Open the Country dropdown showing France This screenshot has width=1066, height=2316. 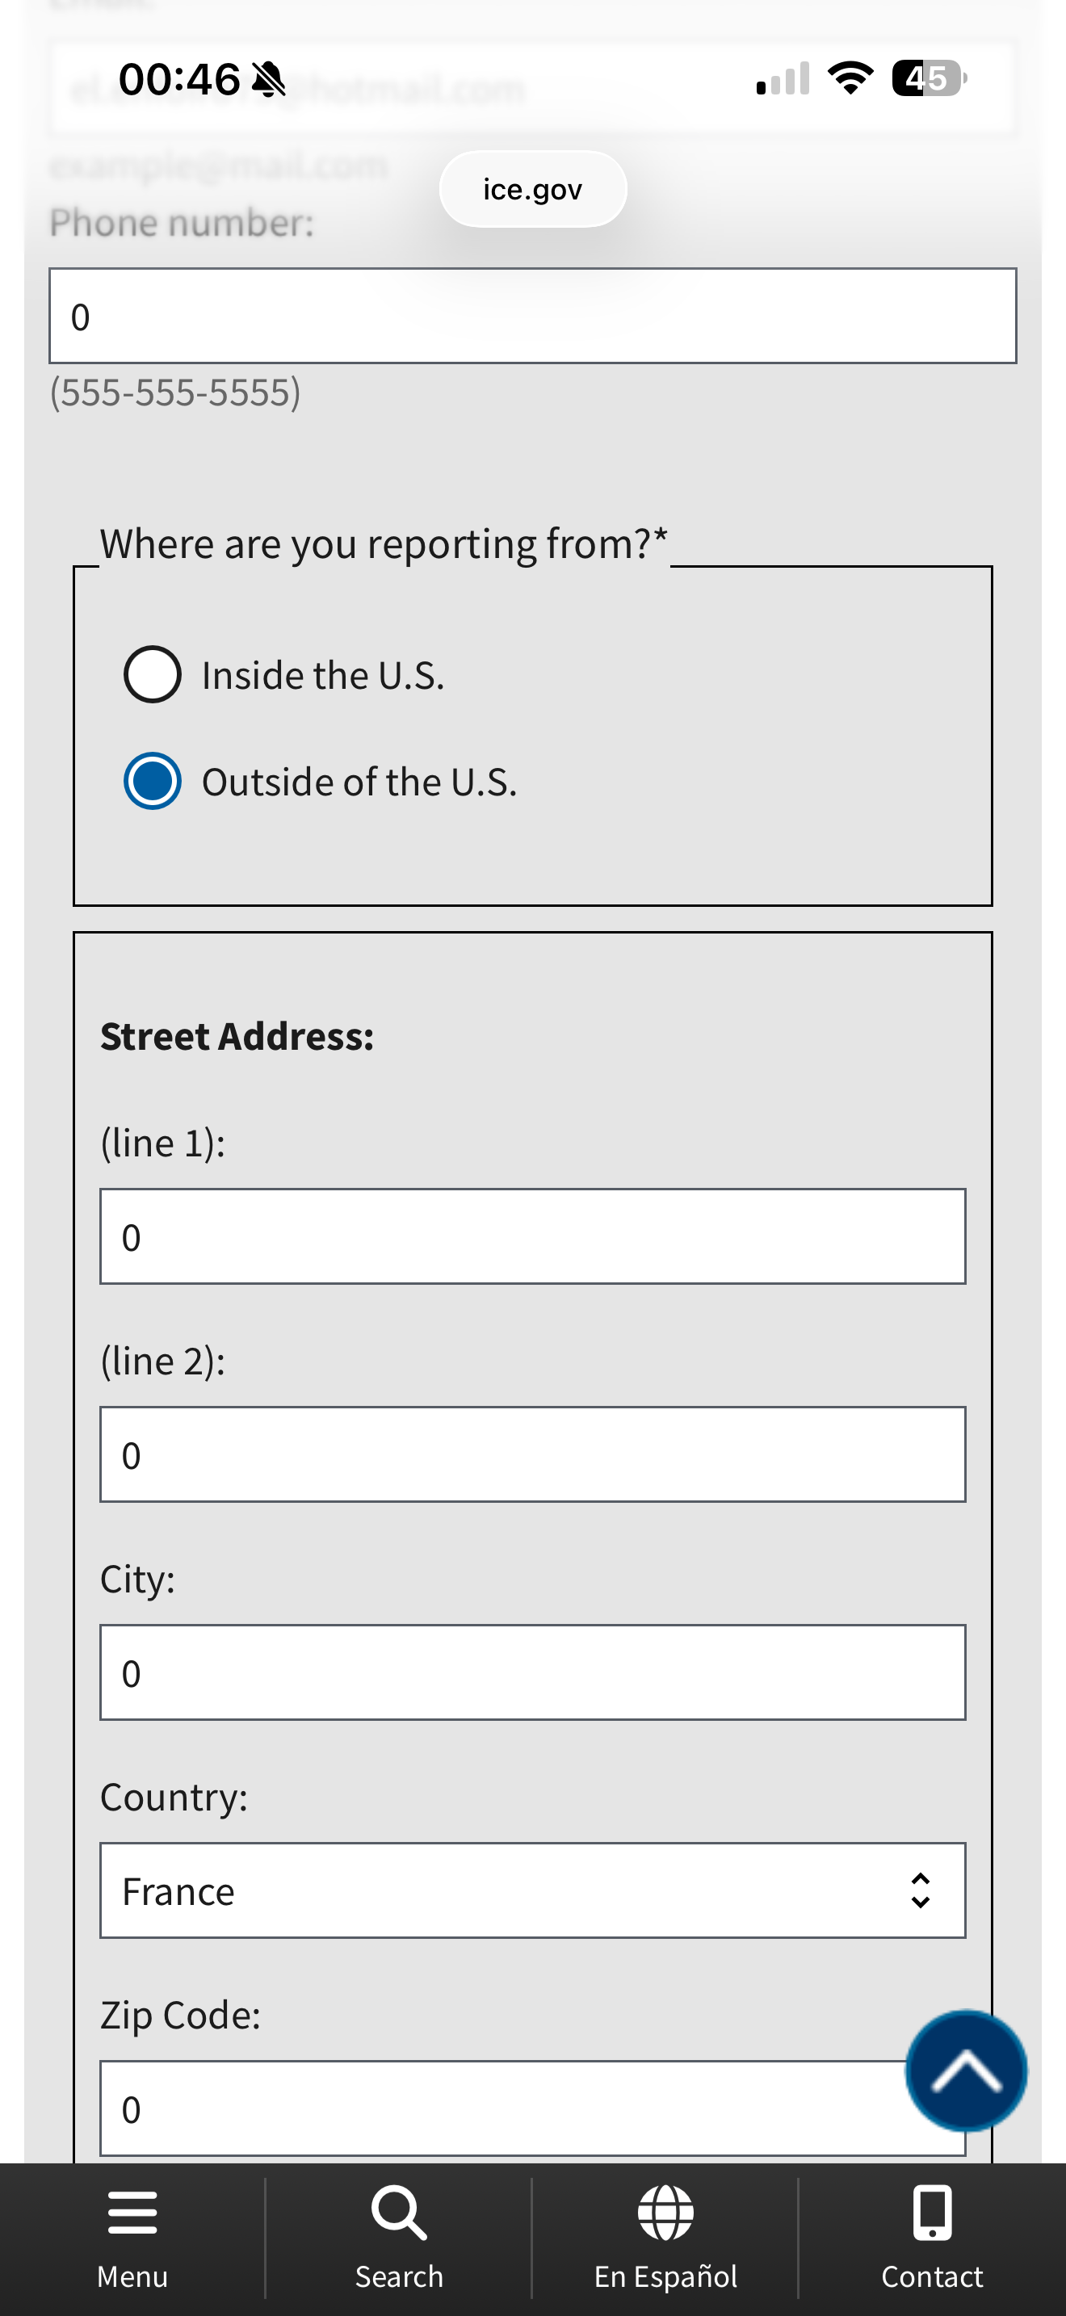pyautogui.click(x=503, y=1891)
